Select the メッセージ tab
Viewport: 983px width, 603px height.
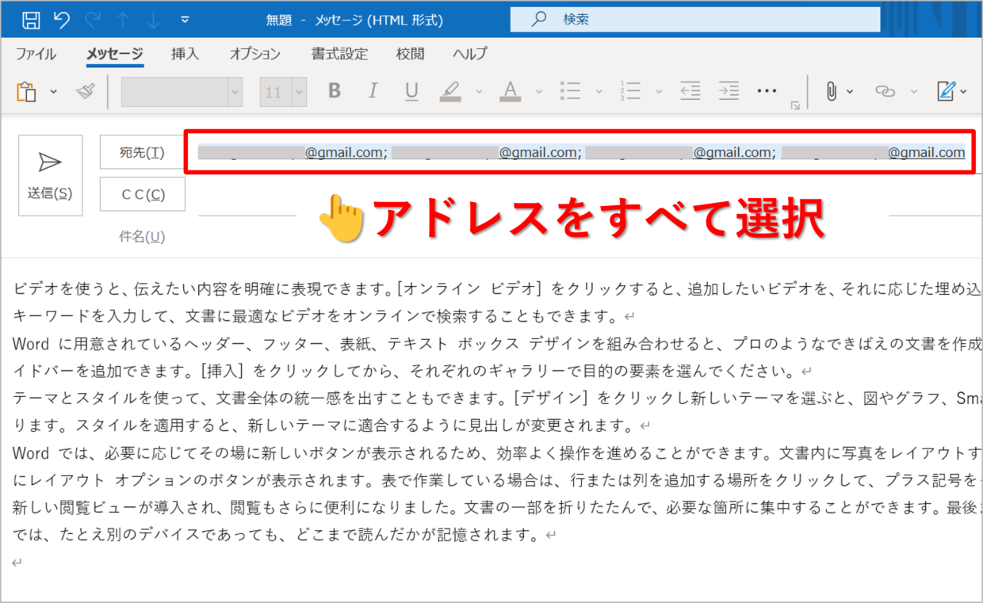(115, 54)
